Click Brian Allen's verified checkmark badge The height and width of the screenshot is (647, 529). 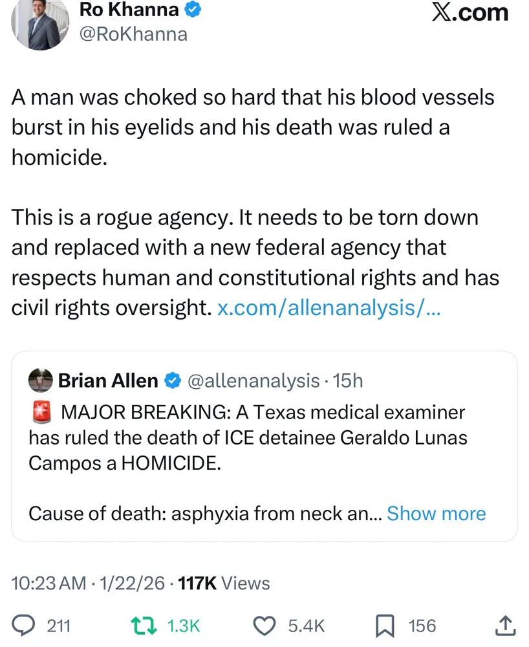[x=173, y=381]
